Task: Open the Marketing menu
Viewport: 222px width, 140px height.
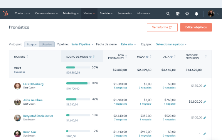Action: pyautogui.click(x=71, y=13)
